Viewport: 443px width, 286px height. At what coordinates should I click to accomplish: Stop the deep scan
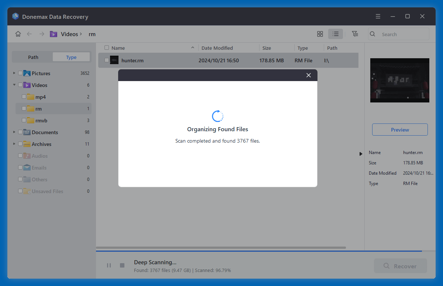[122, 265]
